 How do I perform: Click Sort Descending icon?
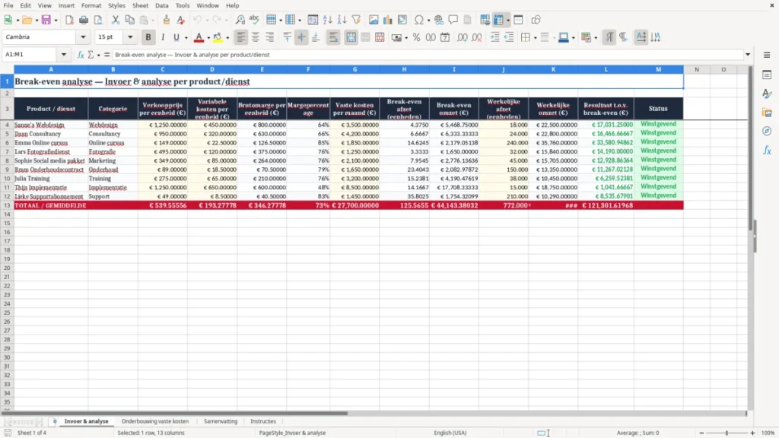(342, 20)
